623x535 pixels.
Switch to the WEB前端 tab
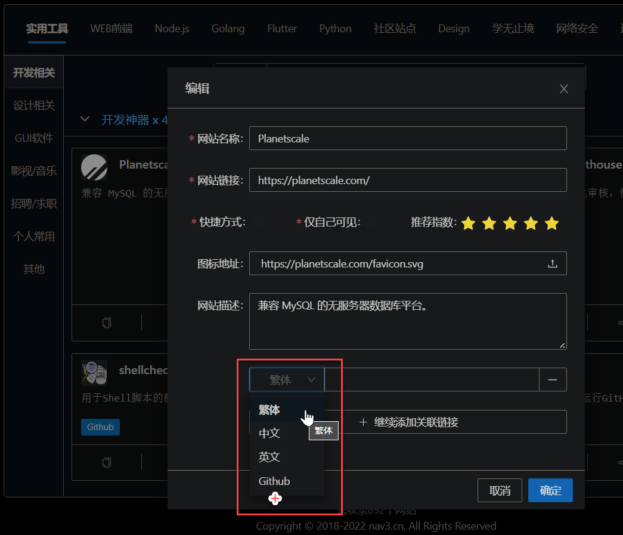click(x=111, y=29)
